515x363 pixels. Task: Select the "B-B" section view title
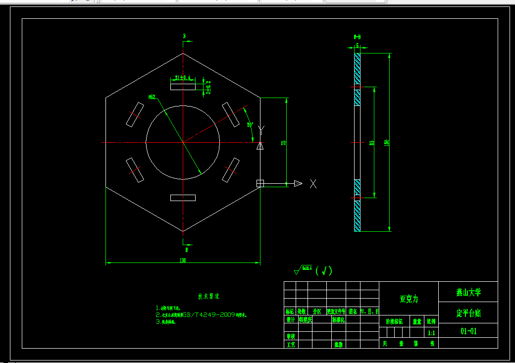tap(357, 37)
